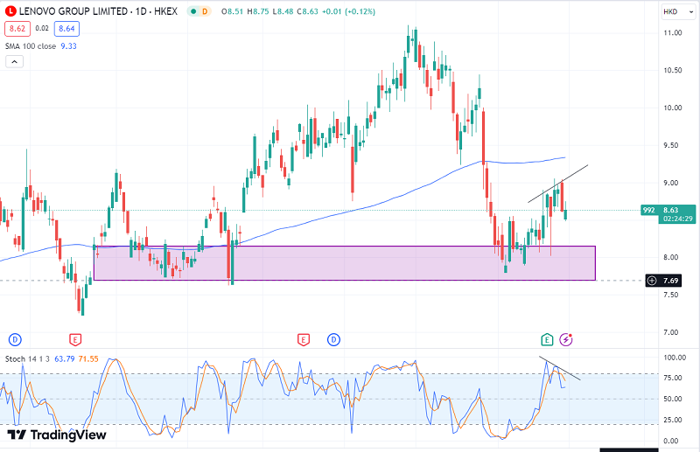
Task: Open the HKD currency dropdown
Action: (x=672, y=11)
